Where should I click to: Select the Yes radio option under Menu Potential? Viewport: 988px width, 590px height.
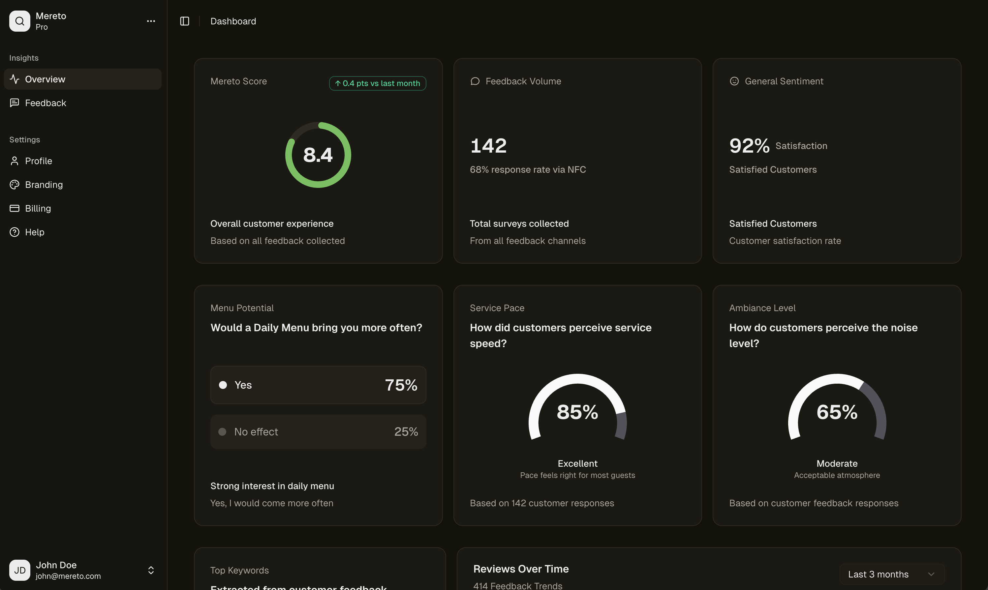(x=223, y=384)
